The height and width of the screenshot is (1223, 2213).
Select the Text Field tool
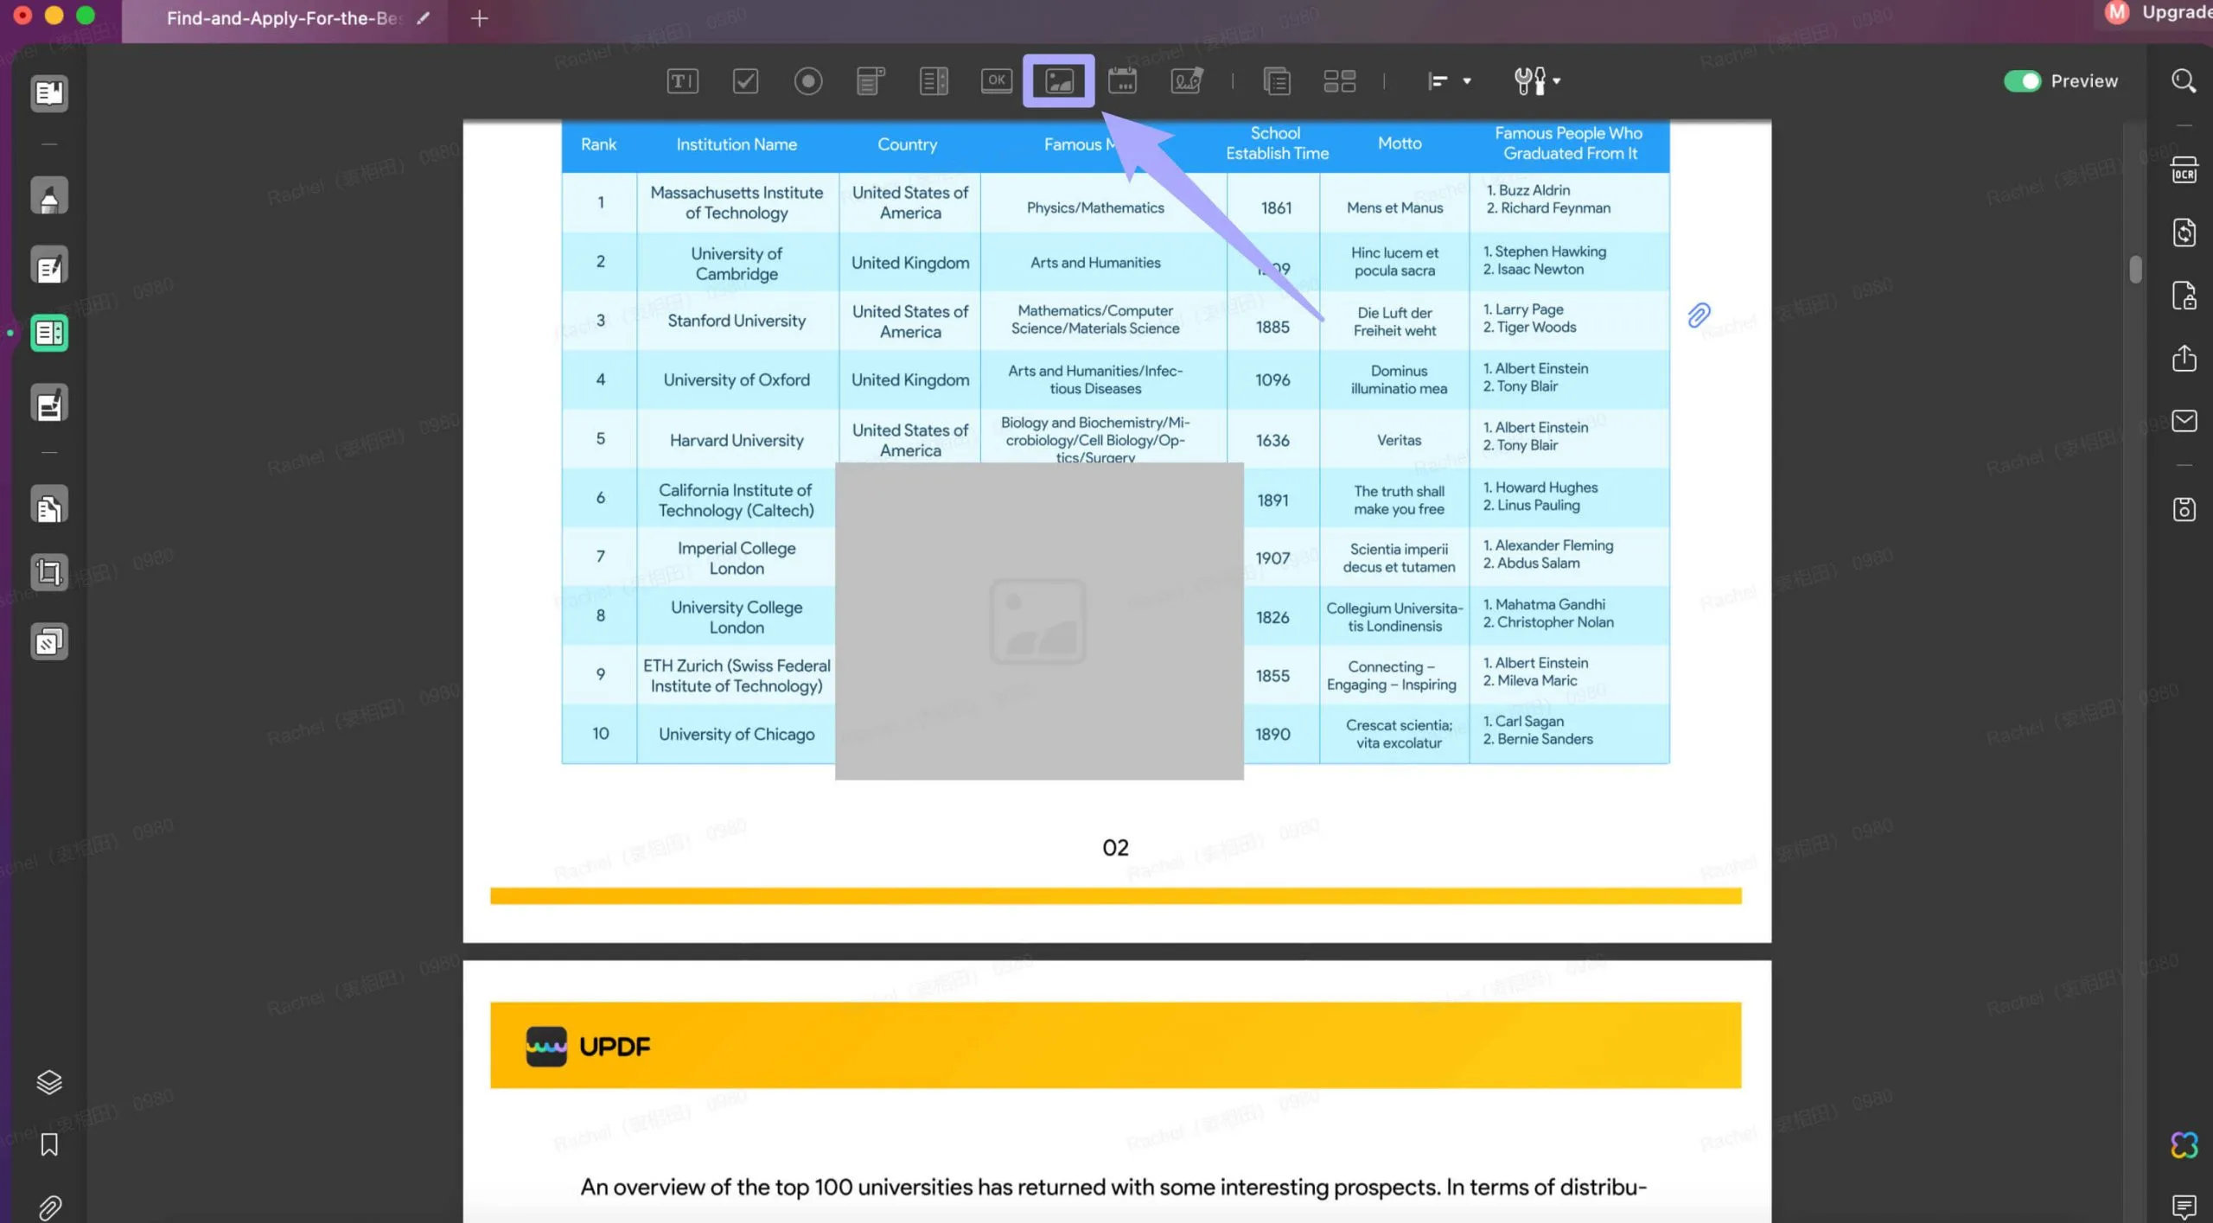(x=682, y=81)
